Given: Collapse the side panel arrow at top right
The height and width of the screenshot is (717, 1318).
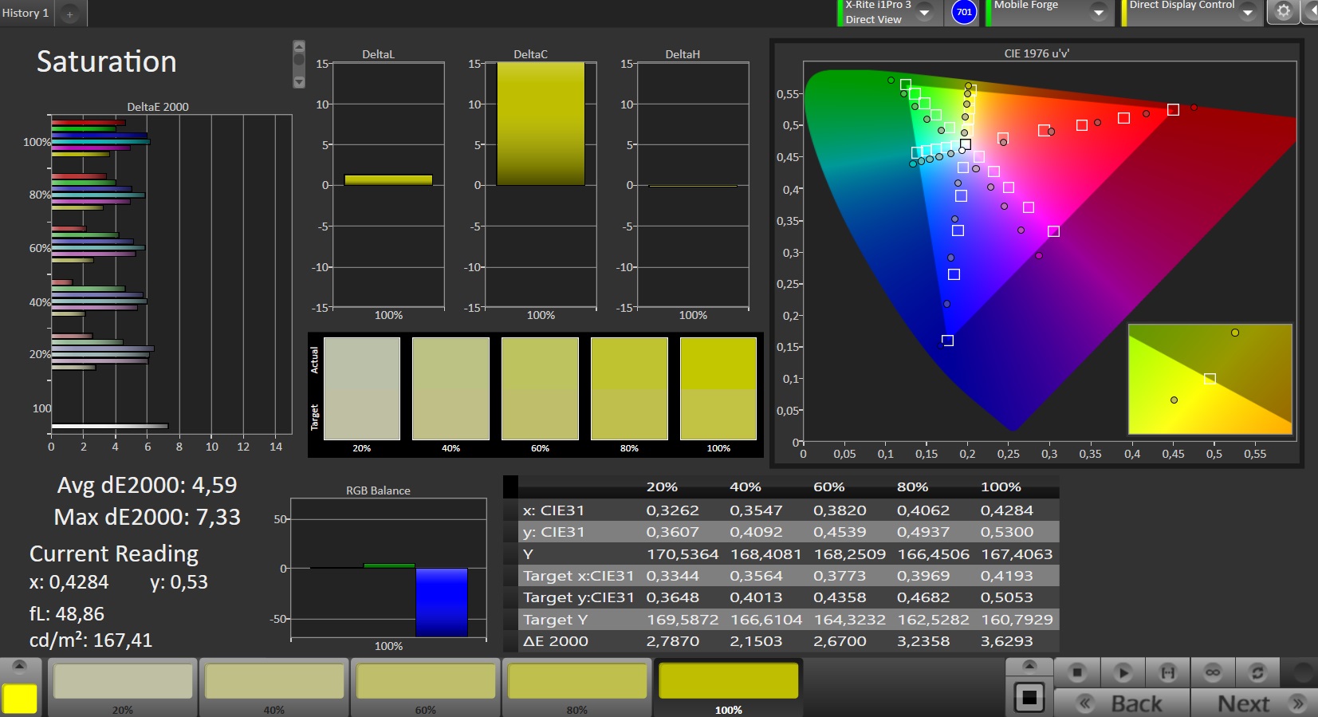Looking at the screenshot, I should pos(1311,12).
